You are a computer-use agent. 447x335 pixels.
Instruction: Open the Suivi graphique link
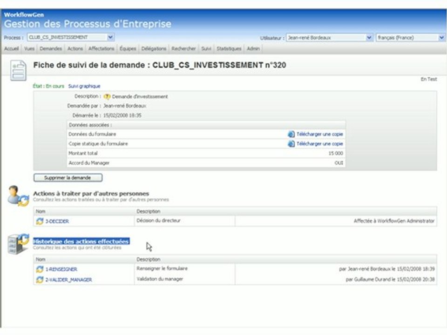[84, 86]
